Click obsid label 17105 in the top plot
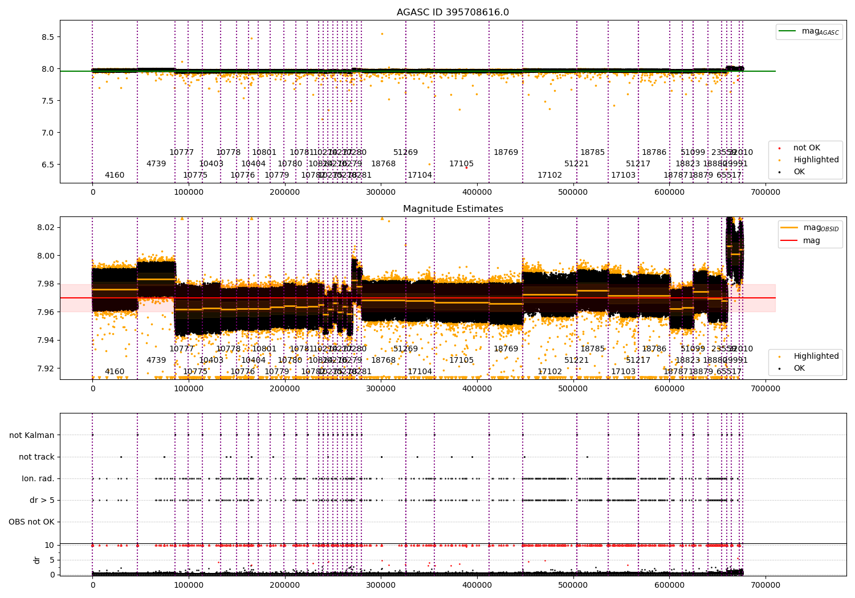855x598 pixels. [462, 164]
